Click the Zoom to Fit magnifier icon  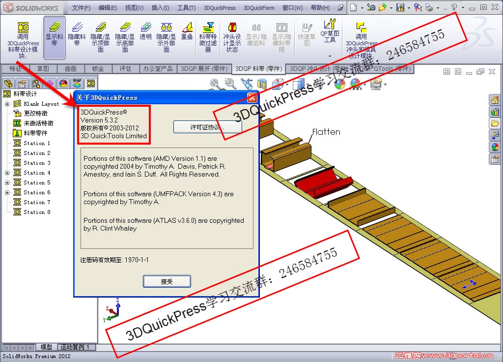(x=215, y=84)
